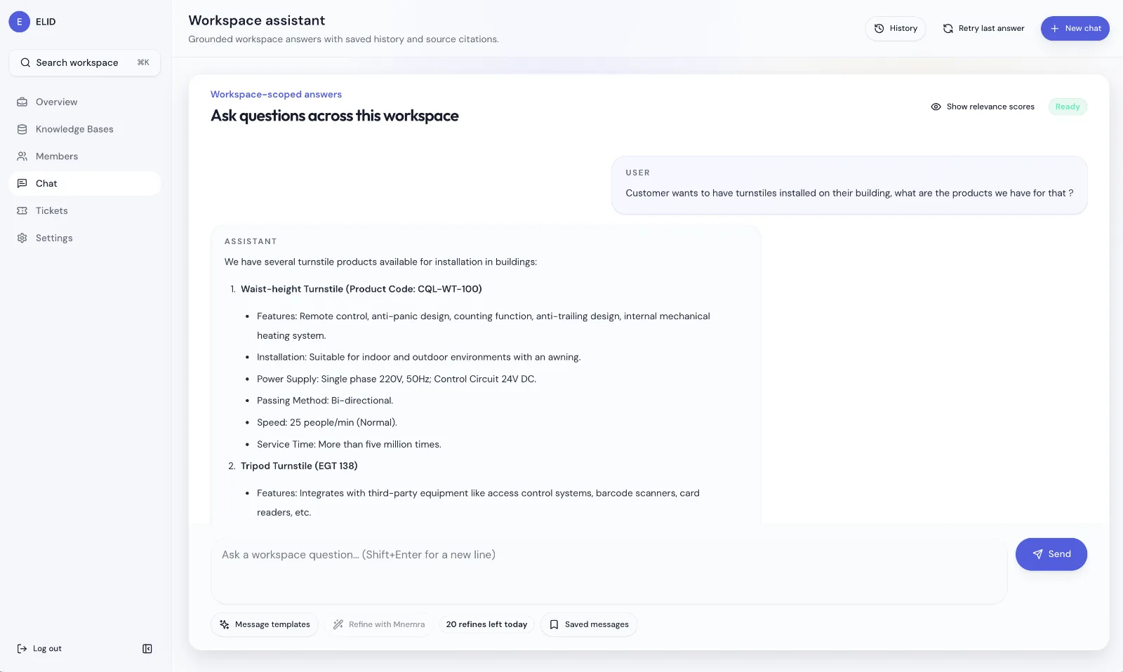Click the Ready status badge

1068,107
